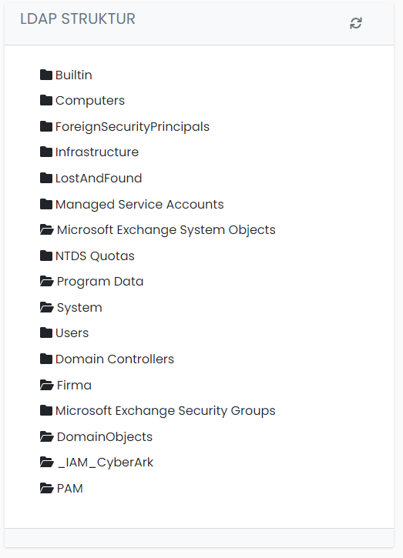Image resolution: width=403 pixels, height=558 pixels.
Task: Click the open-folder icon beside Program Data
Action: (47, 281)
